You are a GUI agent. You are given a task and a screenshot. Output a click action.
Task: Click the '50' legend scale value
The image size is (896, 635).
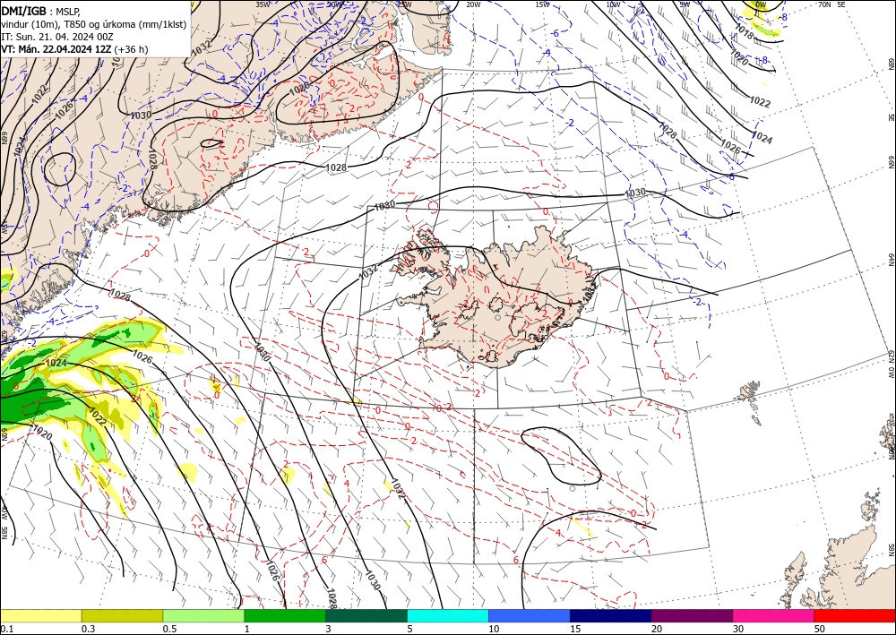(x=820, y=629)
